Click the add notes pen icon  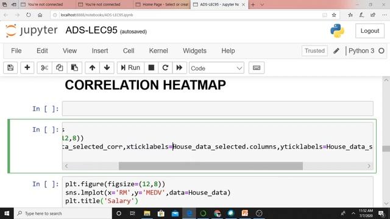(x=361, y=15)
